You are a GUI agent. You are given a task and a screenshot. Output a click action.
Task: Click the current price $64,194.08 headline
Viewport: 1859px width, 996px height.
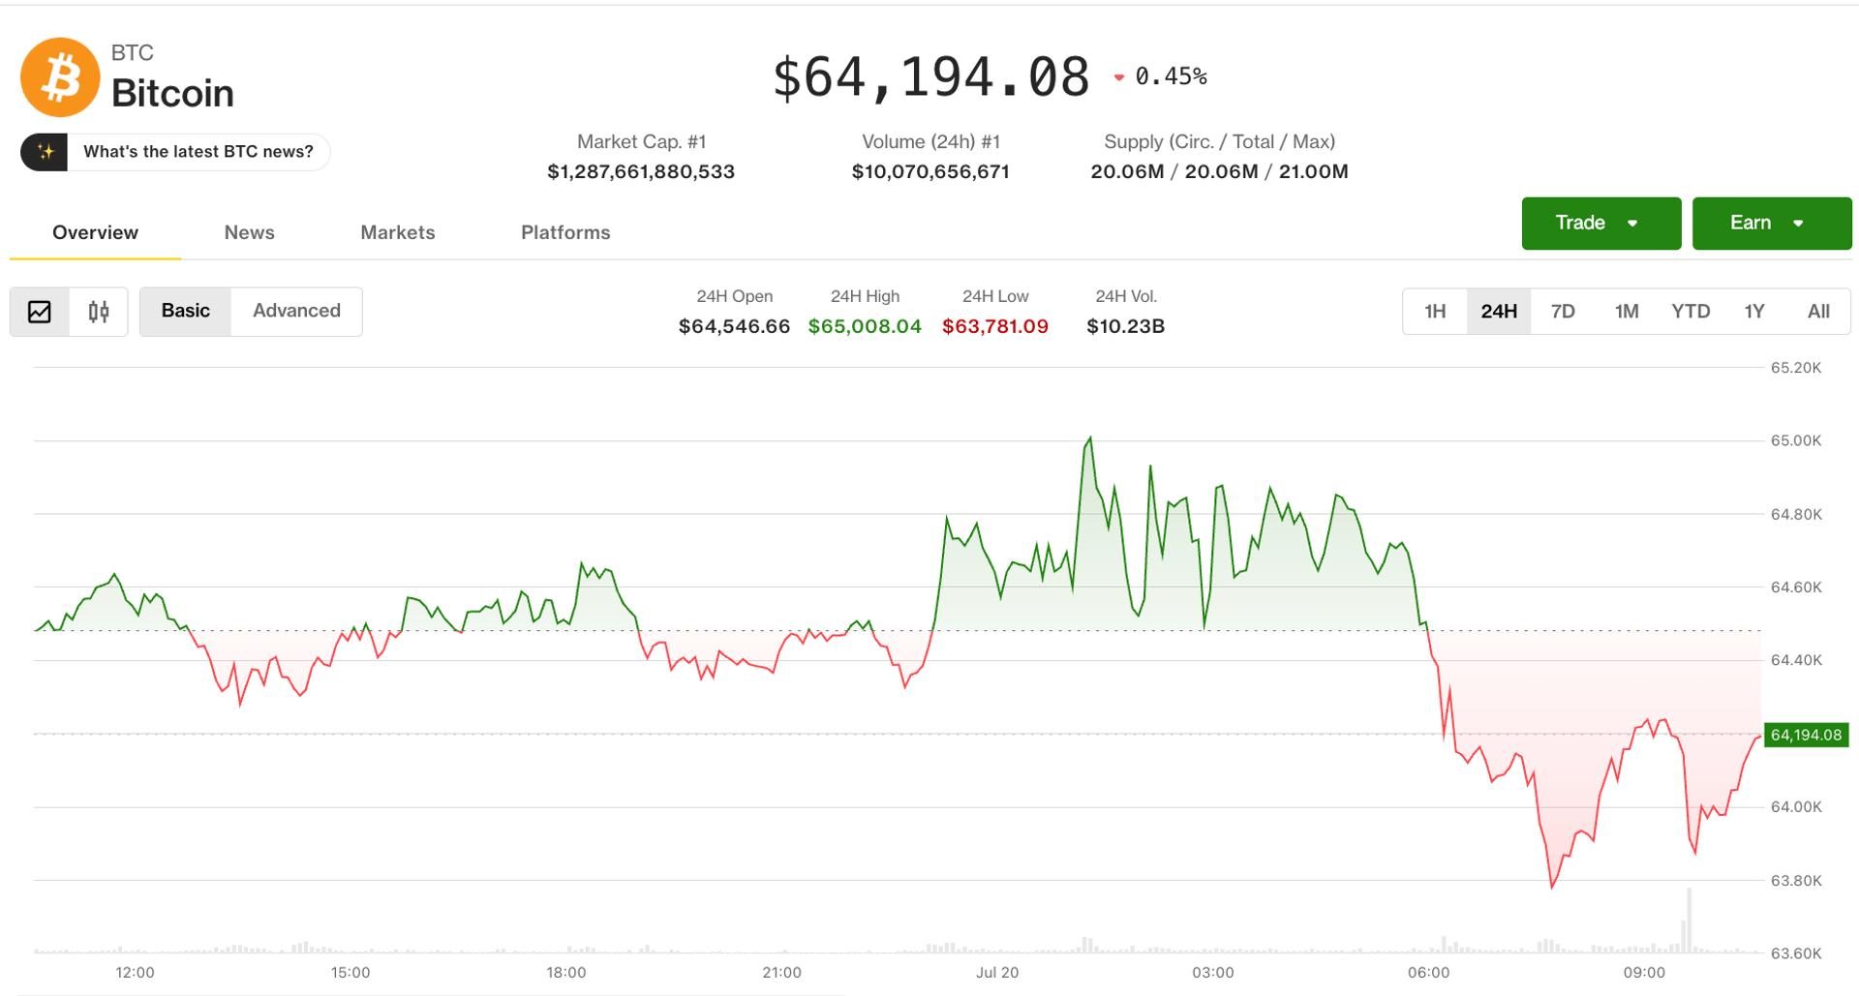(x=931, y=77)
